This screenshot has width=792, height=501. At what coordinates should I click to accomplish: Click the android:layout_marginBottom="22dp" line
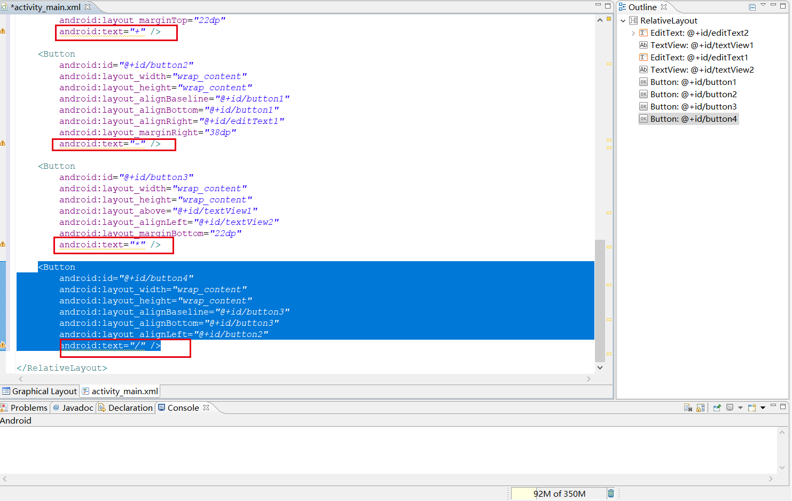pyautogui.click(x=150, y=233)
